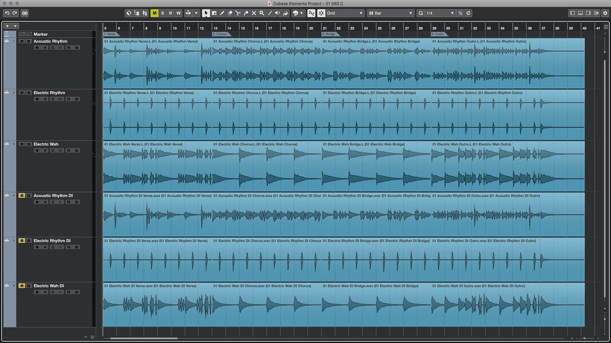Solo the Electric Rhythm track
611x343 pixels.
(x=29, y=93)
